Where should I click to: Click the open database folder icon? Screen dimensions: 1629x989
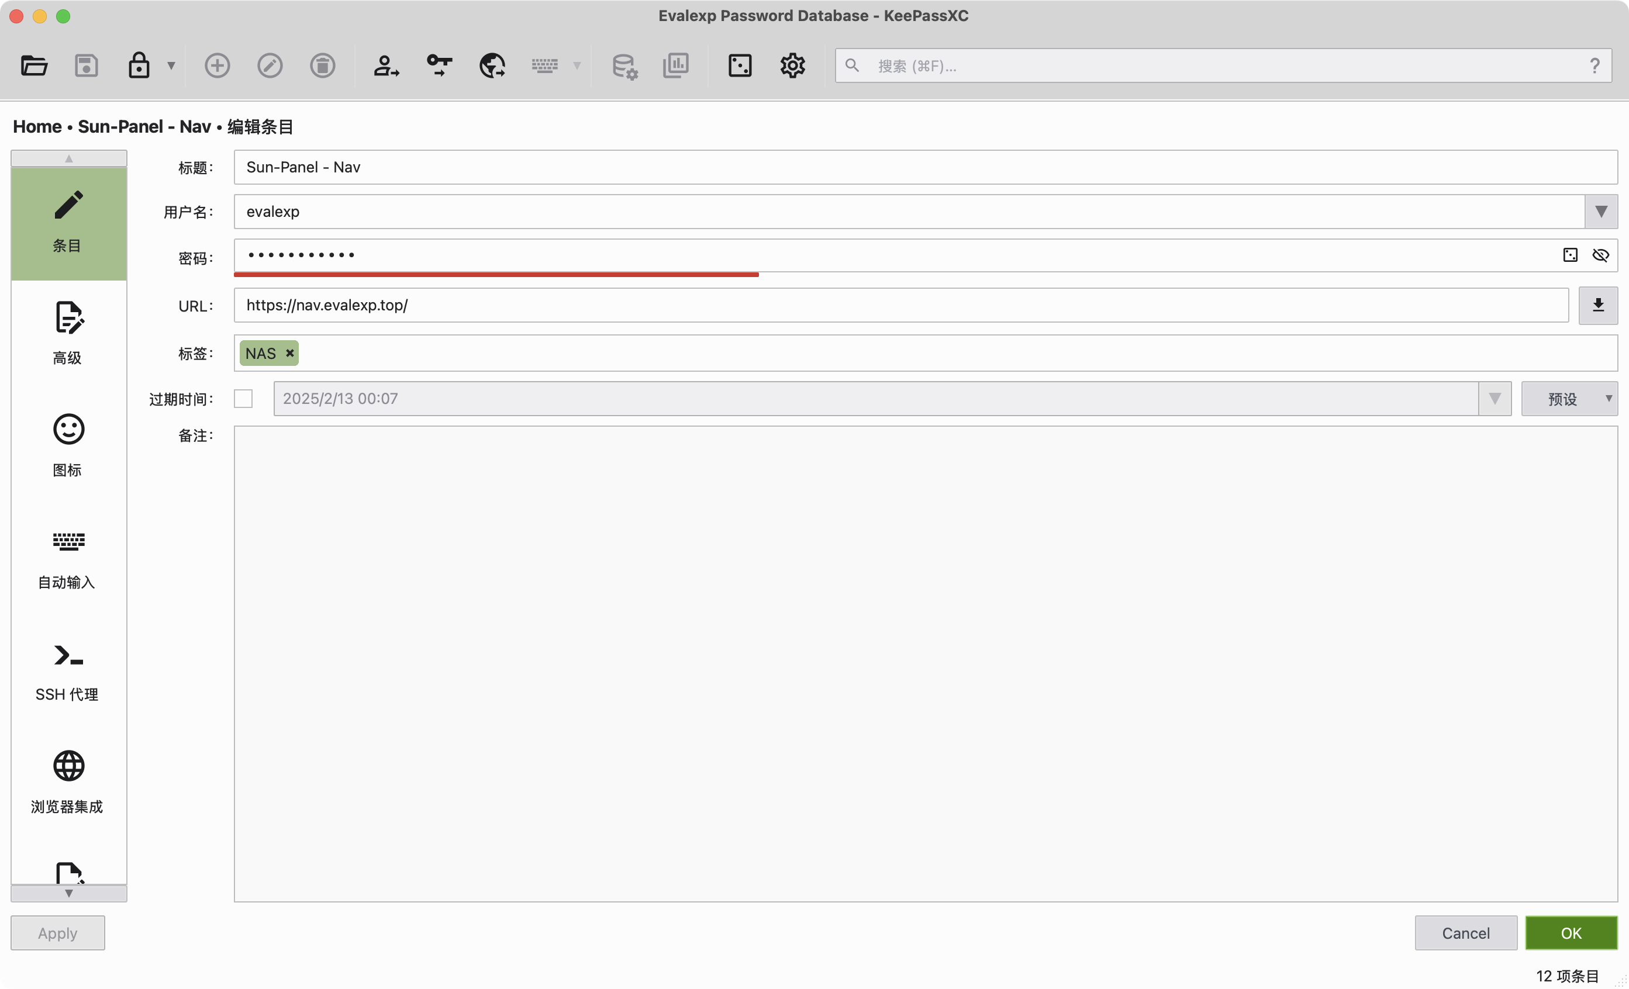pos(34,65)
